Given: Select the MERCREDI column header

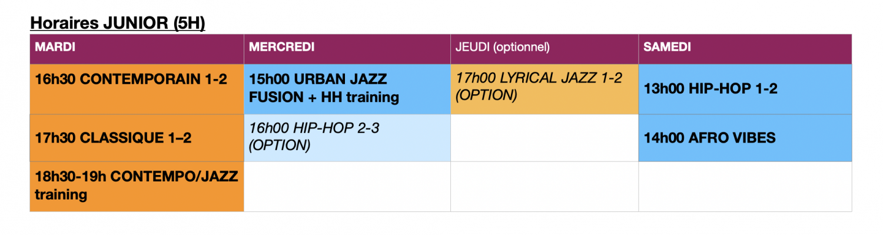Looking at the screenshot, I should [347, 49].
